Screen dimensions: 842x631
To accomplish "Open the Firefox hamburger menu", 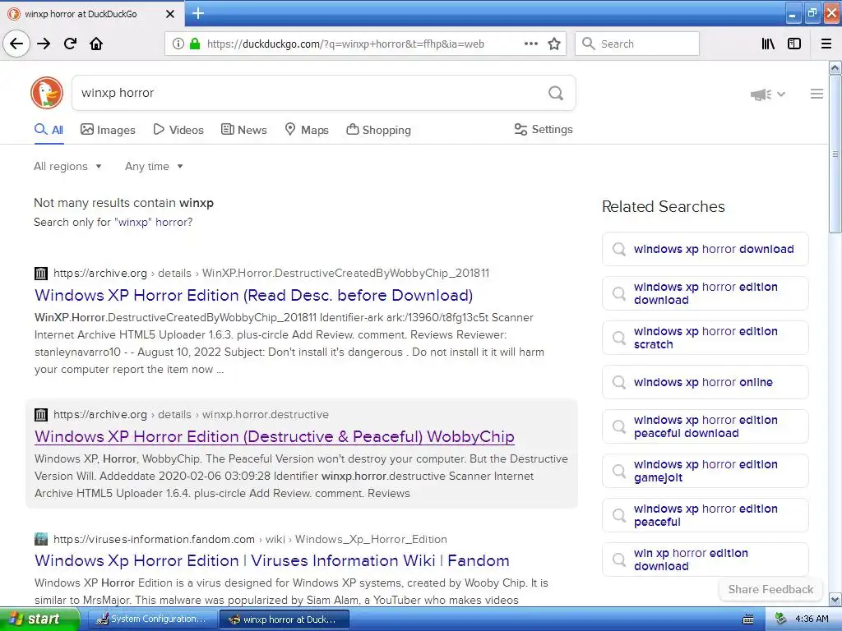I will pos(826,44).
